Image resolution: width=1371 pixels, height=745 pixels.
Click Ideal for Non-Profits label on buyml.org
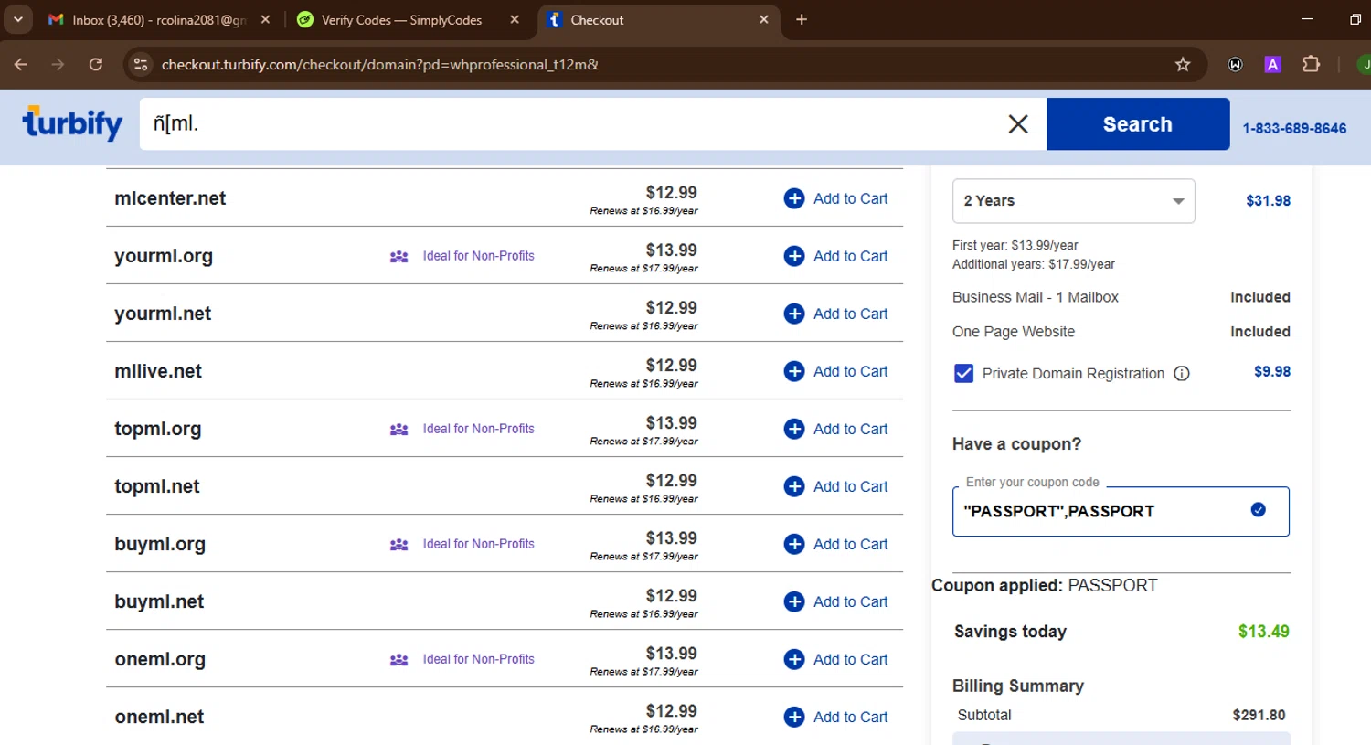(x=478, y=544)
